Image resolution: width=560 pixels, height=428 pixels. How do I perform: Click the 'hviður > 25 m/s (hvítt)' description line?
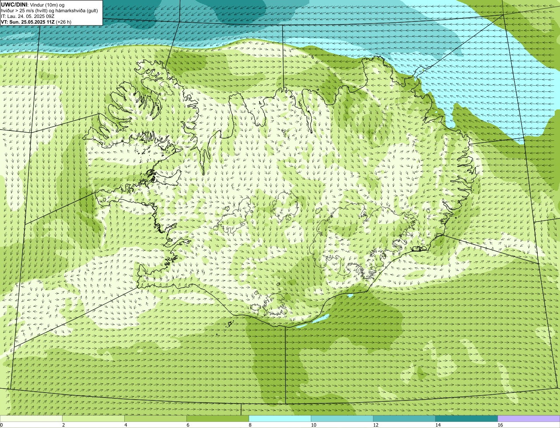point(49,10)
